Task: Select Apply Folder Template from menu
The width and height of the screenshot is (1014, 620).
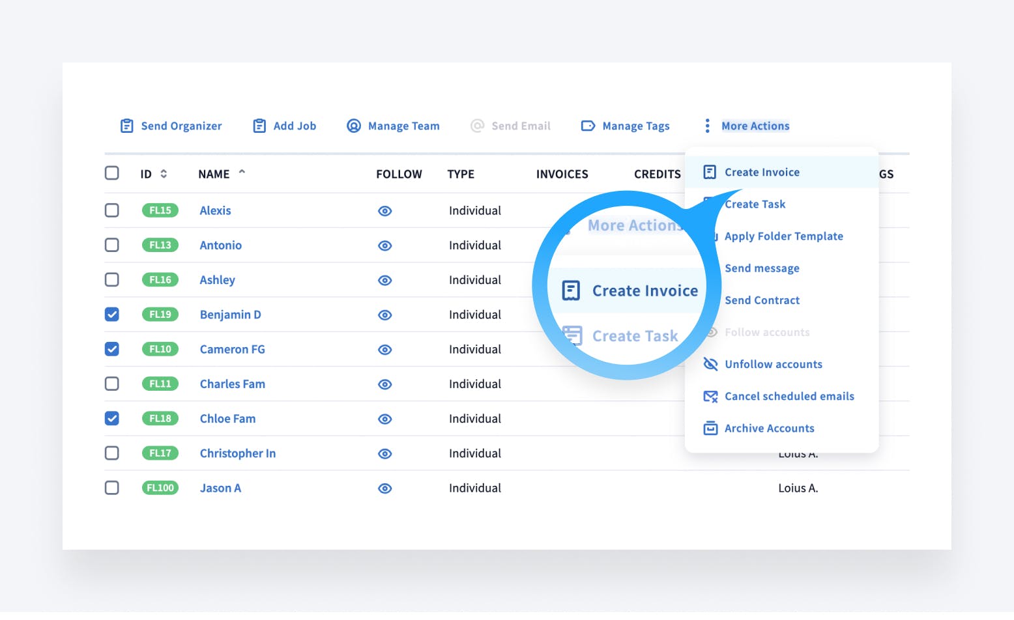Action: pyautogui.click(x=783, y=236)
